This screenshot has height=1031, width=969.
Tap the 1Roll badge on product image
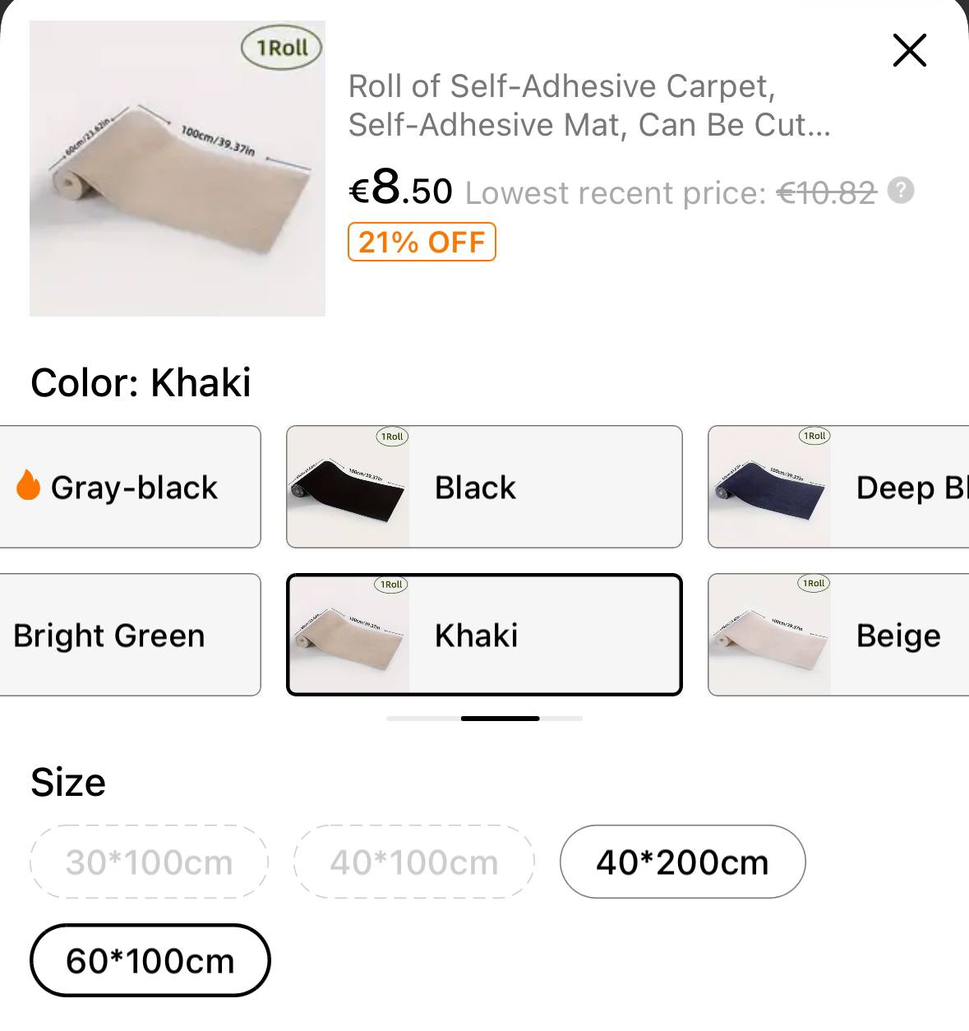[x=282, y=49]
